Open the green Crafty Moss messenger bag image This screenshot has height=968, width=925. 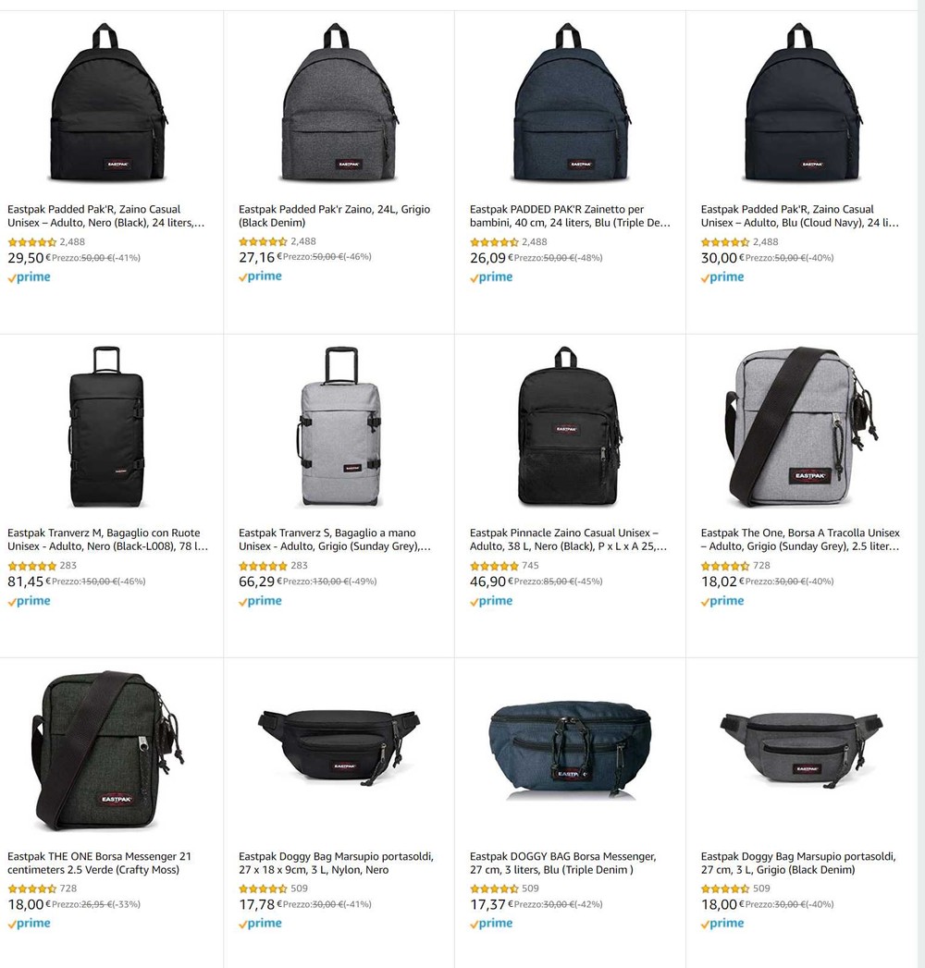108,751
